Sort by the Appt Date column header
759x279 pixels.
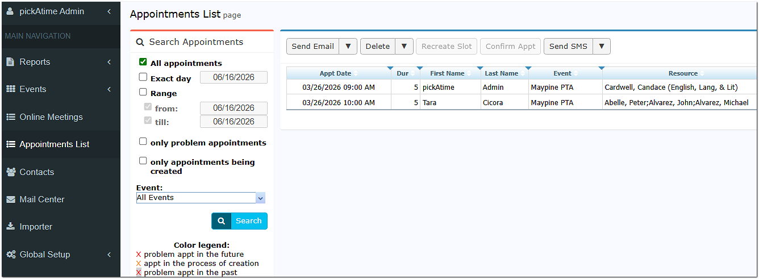[335, 73]
